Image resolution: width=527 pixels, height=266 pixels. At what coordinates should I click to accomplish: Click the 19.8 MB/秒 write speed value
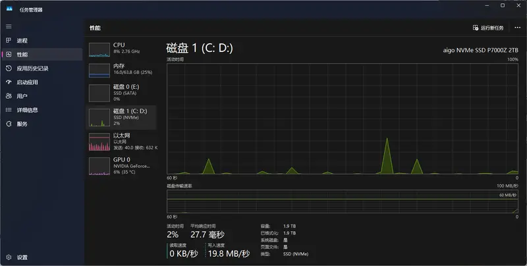pos(229,253)
